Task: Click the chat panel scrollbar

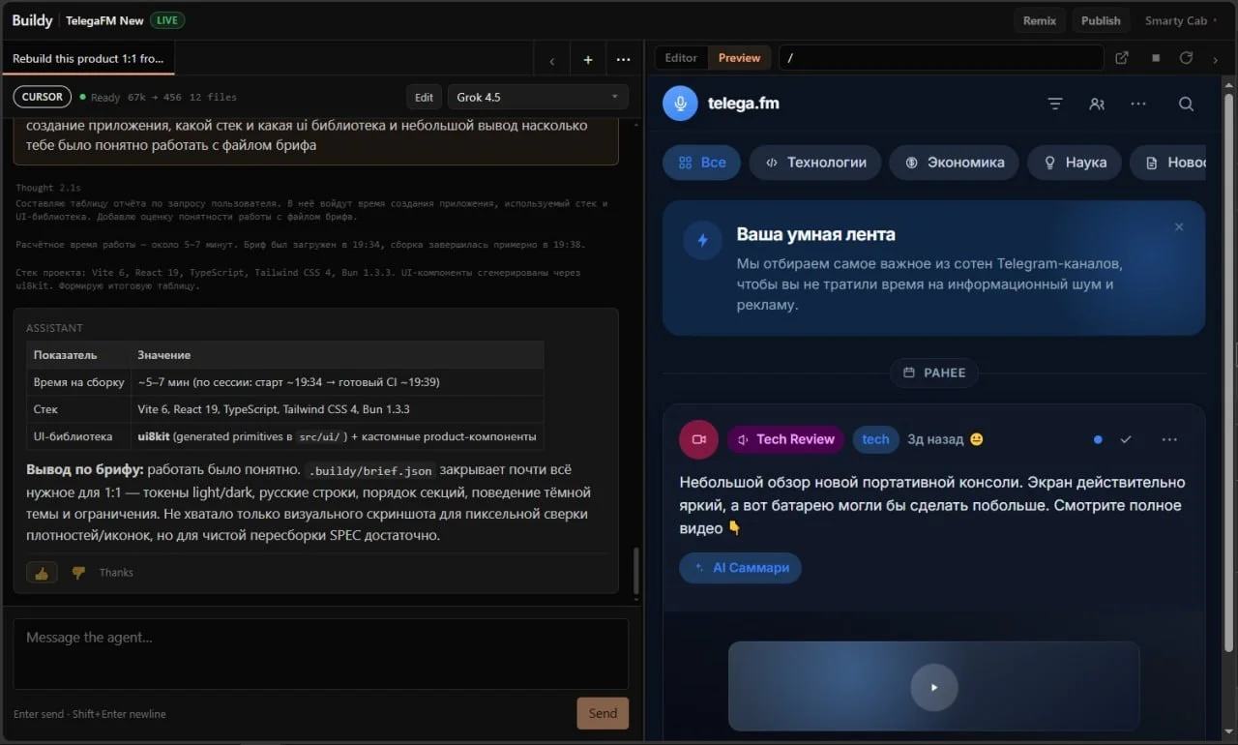Action: point(635,571)
